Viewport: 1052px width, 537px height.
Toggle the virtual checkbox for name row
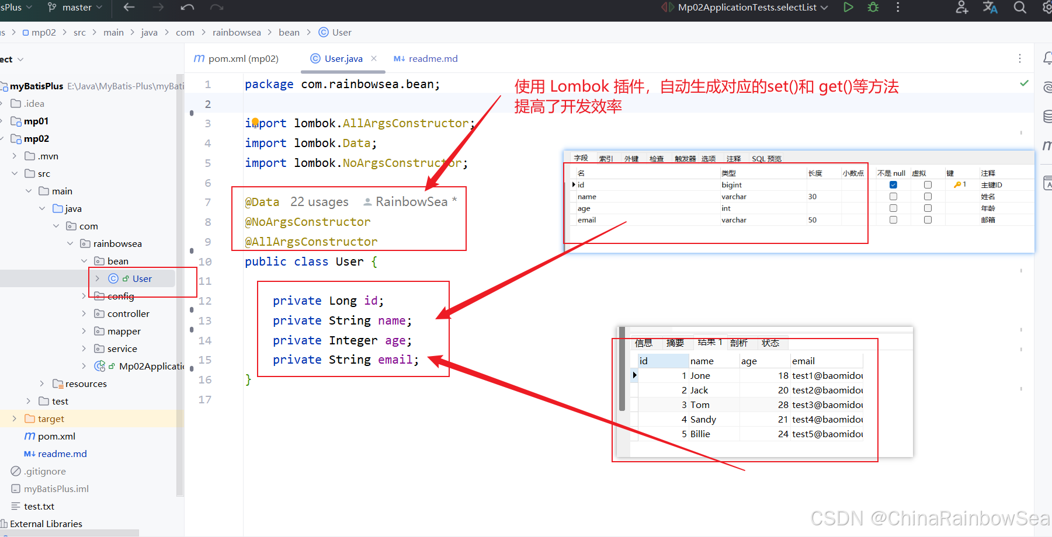(928, 197)
